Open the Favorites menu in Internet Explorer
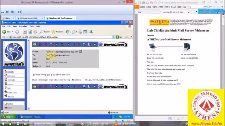Image resolution: width=225 pixels, height=126 pixels. pos(23,27)
